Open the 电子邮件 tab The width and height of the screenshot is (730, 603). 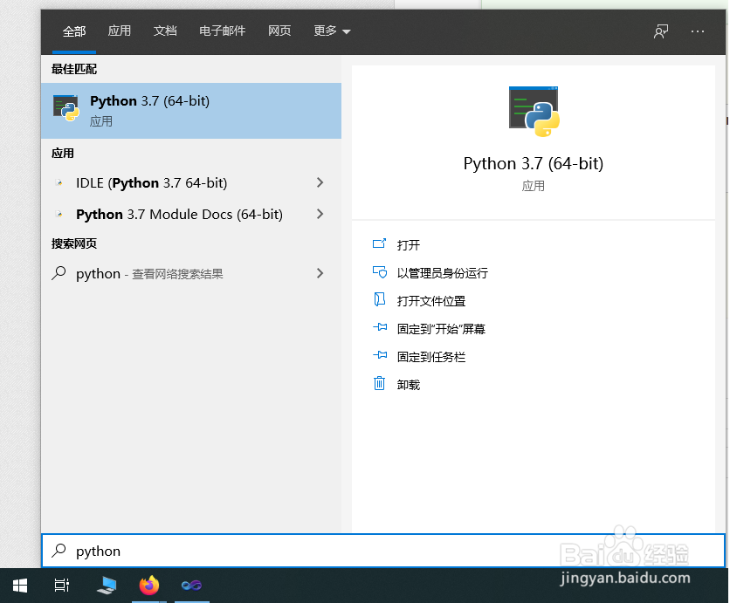[x=222, y=31]
